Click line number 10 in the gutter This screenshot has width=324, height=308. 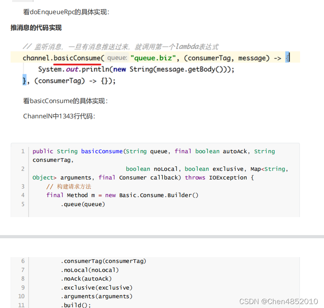[22, 296]
